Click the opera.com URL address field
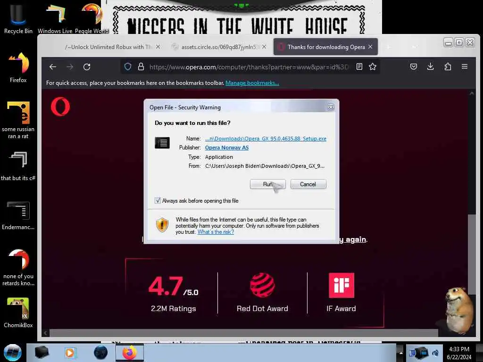Screen dimensions: 483x362 (x=249, y=67)
